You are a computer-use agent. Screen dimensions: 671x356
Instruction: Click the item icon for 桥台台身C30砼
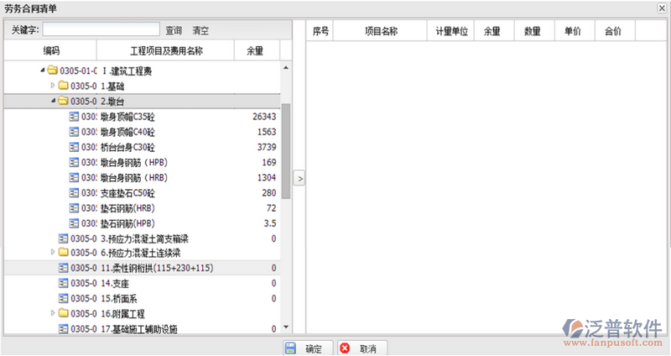(74, 147)
